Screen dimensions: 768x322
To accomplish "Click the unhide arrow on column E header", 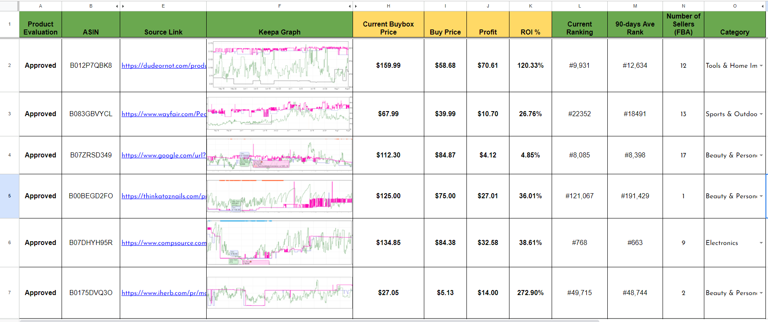I will click(123, 6).
